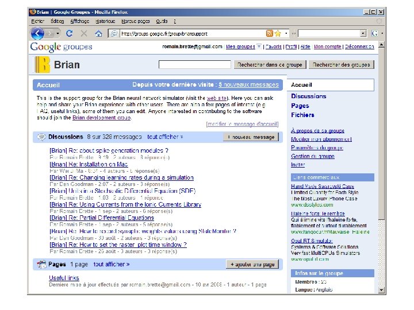This screenshot has height=310, width=414.
Task: Click tout afficher link beside Discussions
Action: tap(165, 137)
